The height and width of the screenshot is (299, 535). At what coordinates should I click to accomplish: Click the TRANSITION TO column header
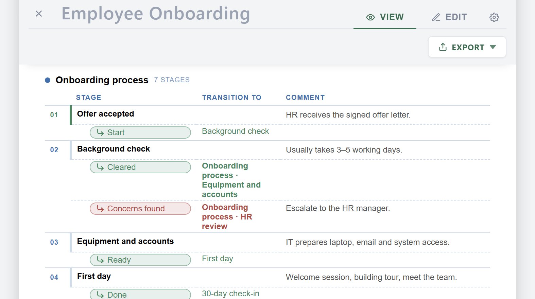point(232,98)
